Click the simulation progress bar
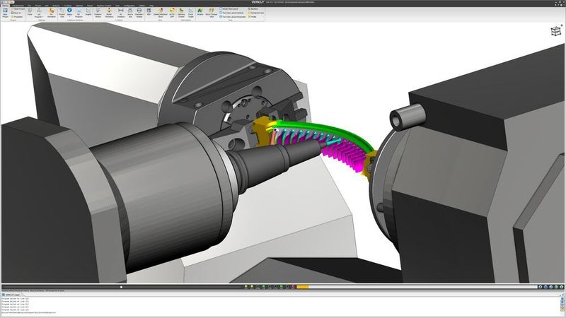The width and height of the screenshot is (566, 318). 417,287
